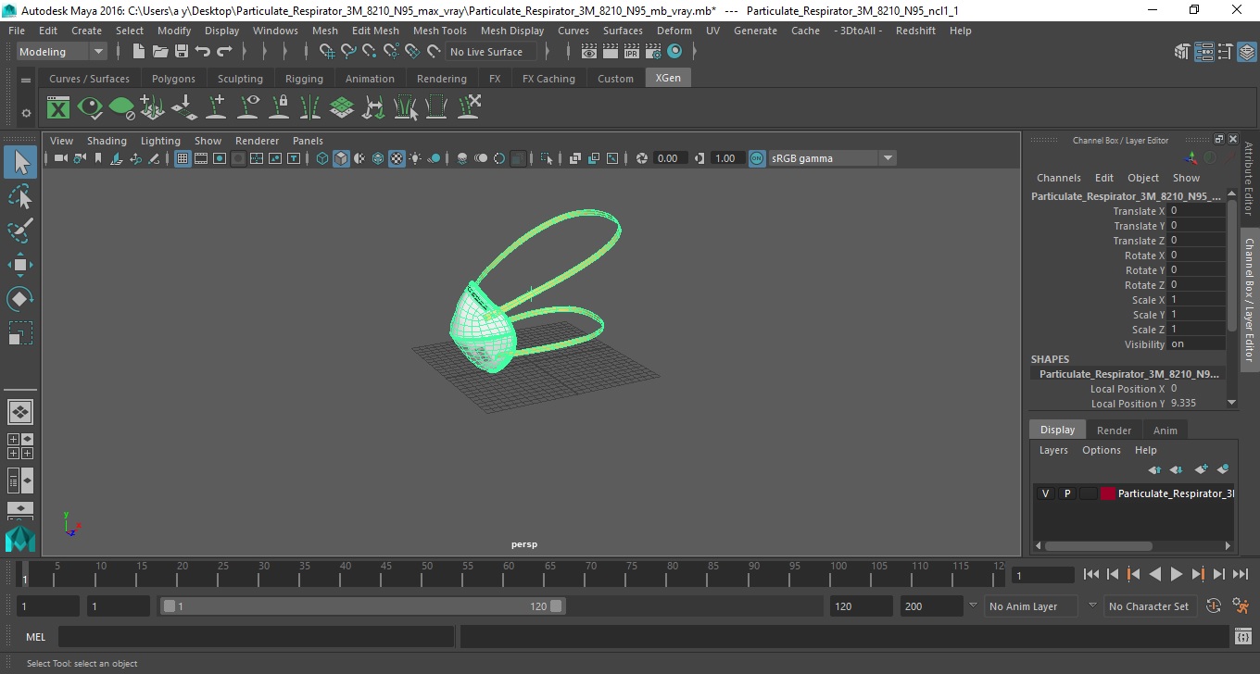Activate the Rotate tool

point(20,299)
